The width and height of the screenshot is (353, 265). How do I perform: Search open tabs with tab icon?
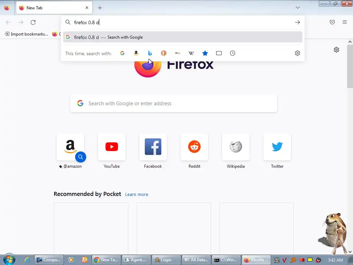click(219, 53)
